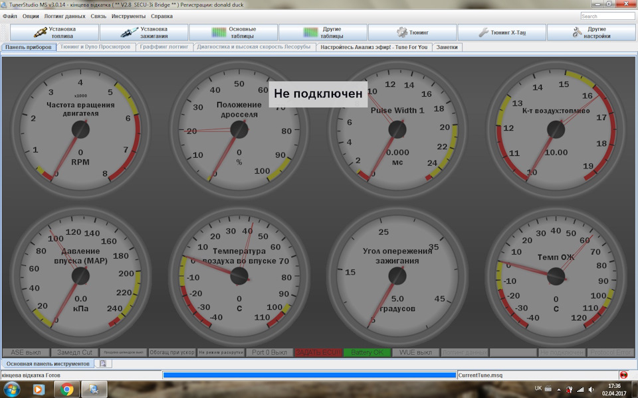Open Тюнинг X-Tau wrench button
The image size is (638, 398).
coord(502,33)
